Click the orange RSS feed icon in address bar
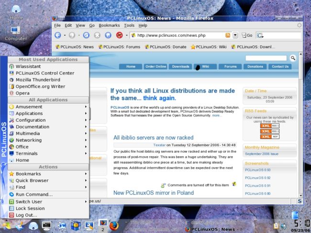311x233 pixels. point(228,35)
